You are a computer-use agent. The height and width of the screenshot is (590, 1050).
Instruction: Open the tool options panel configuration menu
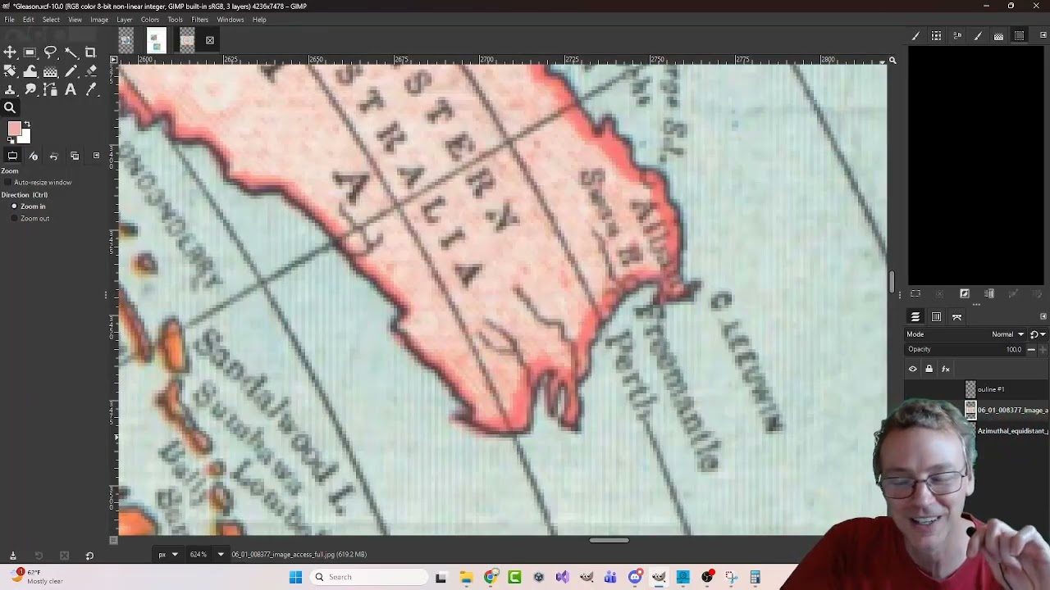96,156
